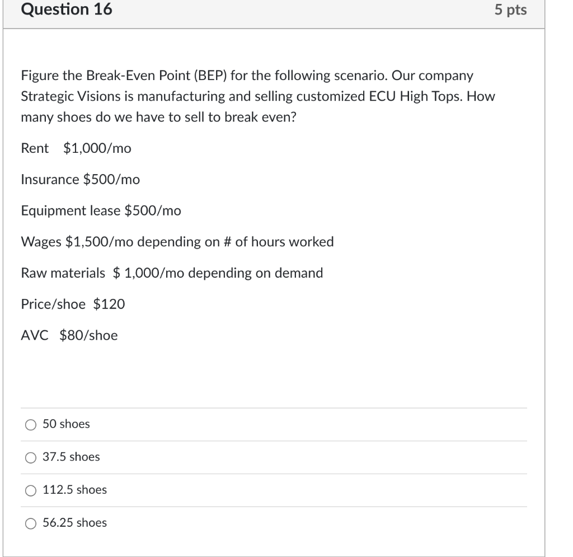Select the 37.5 shoes radio button

pos(30,457)
